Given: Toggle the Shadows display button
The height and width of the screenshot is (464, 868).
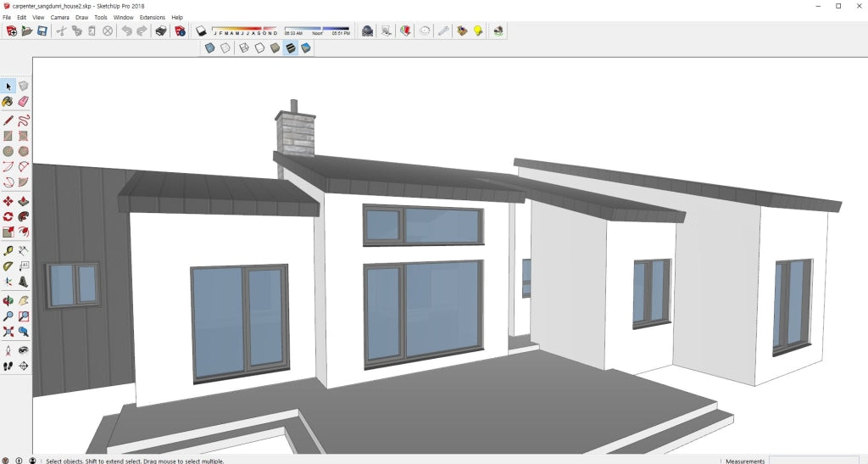Looking at the screenshot, I should tap(201, 31).
